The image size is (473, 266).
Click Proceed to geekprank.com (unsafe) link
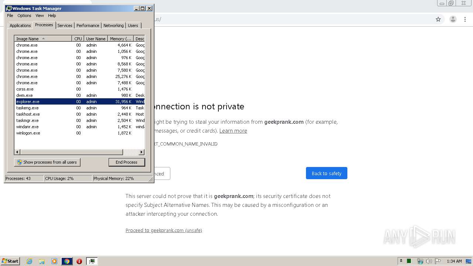164,230
